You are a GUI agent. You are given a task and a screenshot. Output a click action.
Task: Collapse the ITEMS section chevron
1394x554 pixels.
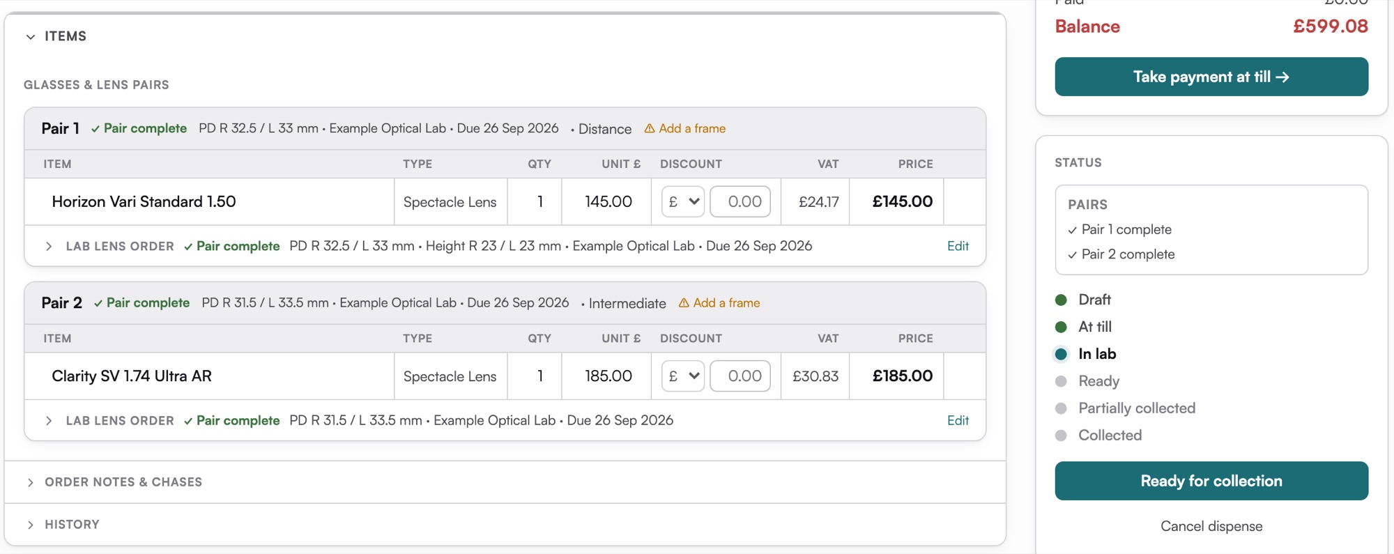pos(31,36)
